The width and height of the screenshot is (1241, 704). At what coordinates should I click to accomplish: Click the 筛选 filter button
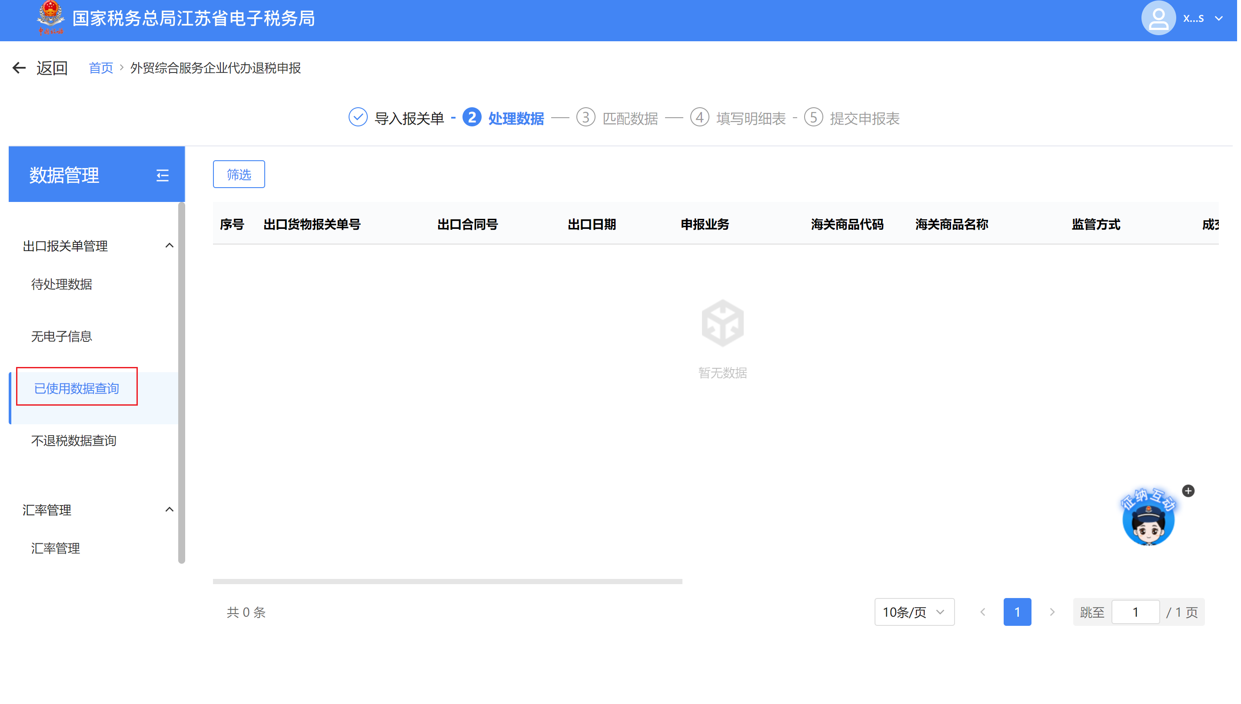click(x=240, y=175)
